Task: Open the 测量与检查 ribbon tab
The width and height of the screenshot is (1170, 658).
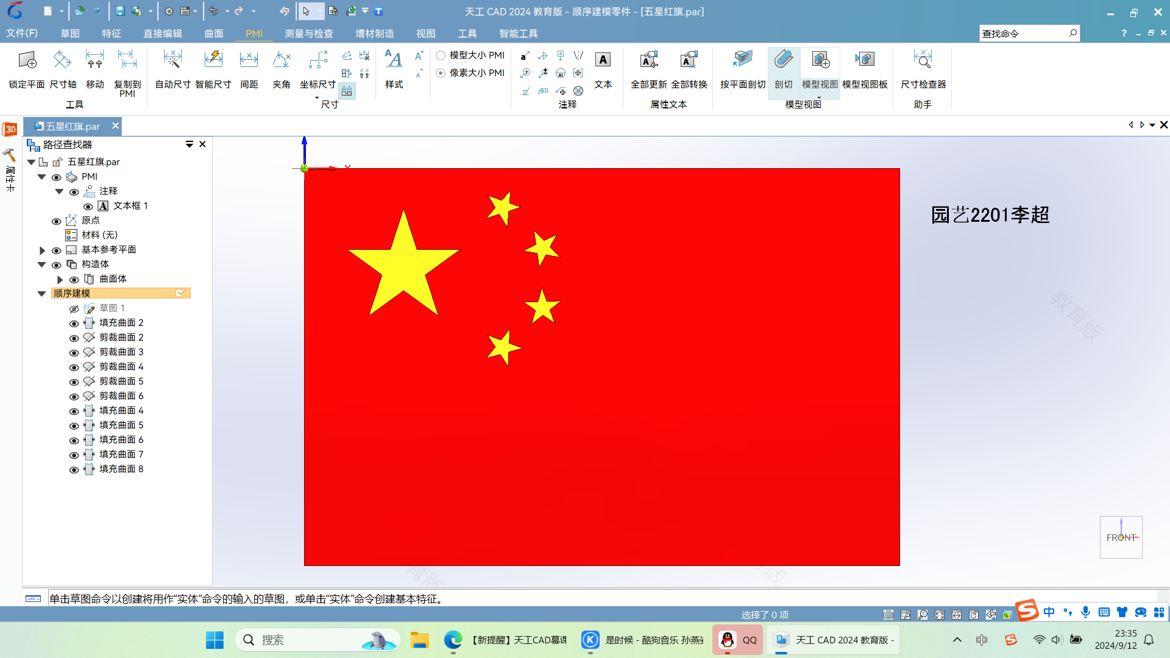Action: point(308,34)
